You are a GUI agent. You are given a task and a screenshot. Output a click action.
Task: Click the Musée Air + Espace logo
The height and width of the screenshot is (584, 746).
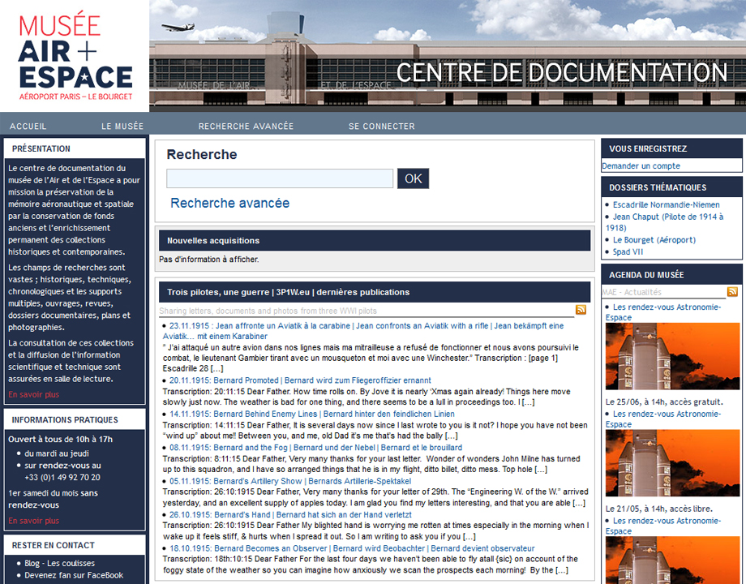(75, 56)
